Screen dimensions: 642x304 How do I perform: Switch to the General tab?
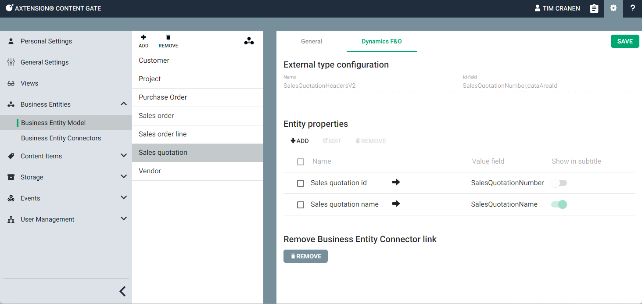312,42
